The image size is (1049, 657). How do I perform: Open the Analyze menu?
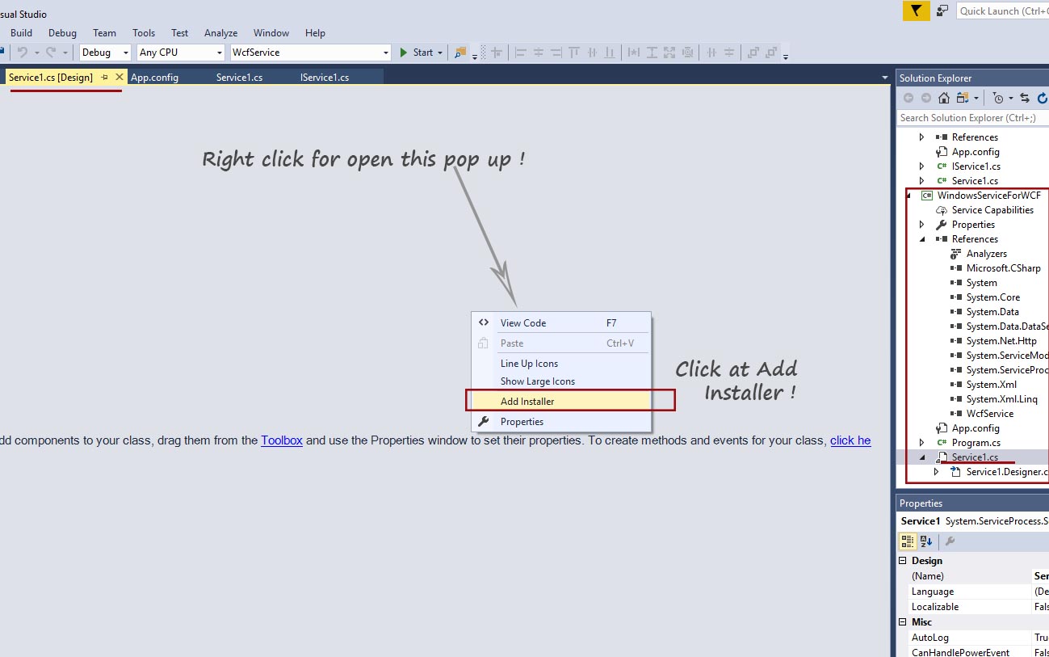click(220, 33)
